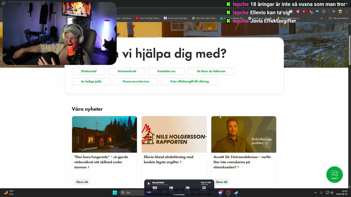The image size is (351, 197).
Task: Open the Windows Start menu
Action: [115, 193]
